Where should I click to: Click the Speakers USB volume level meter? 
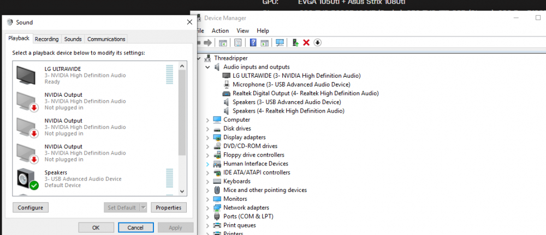click(170, 178)
